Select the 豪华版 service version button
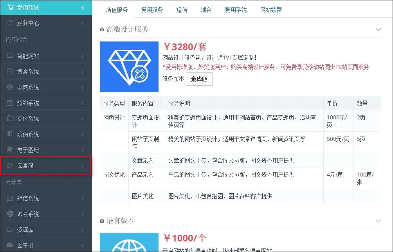This screenshot has width=393, height=252. [199, 79]
